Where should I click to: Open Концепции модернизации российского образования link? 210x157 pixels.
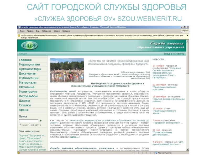click(99, 121)
